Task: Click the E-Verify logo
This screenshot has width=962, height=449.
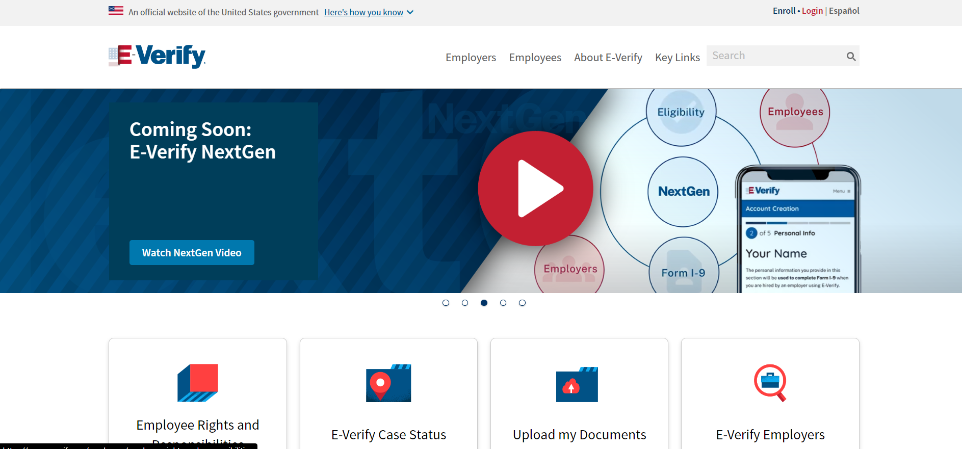Action: point(157,56)
